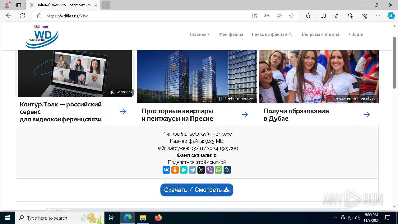Image resolution: width=398 pixels, height=224 pixels.
Task: Open Поиск по файлам menu item
Action: coord(272,35)
